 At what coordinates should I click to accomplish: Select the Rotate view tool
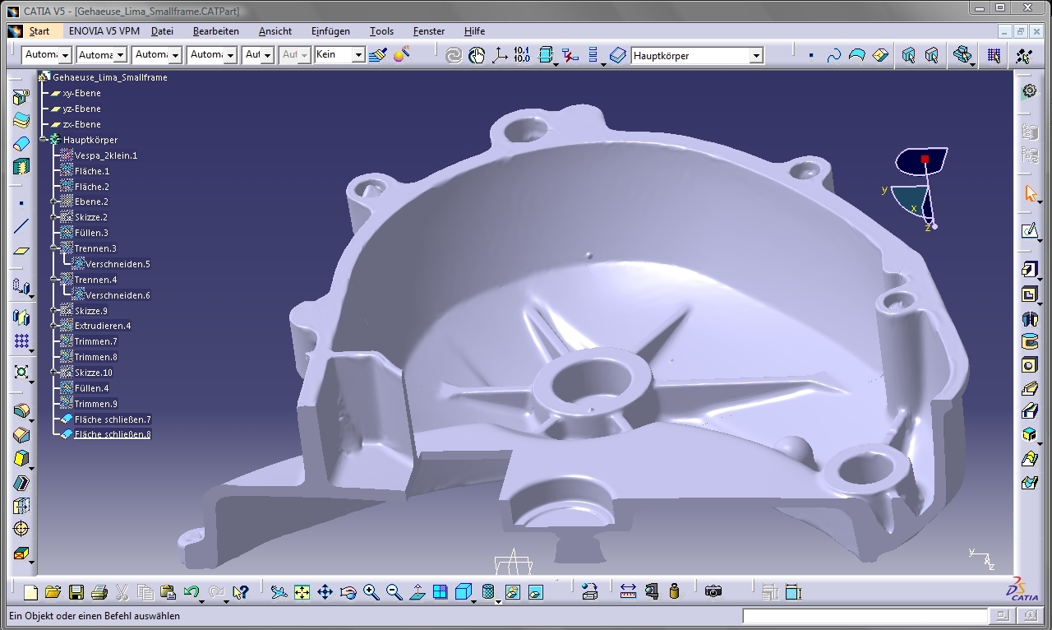point(348,592)
